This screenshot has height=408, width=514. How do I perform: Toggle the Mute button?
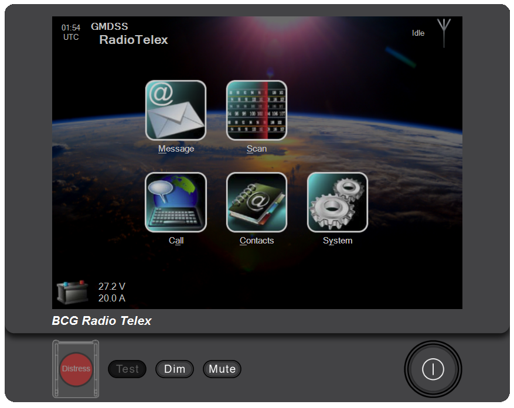[222, 369]
